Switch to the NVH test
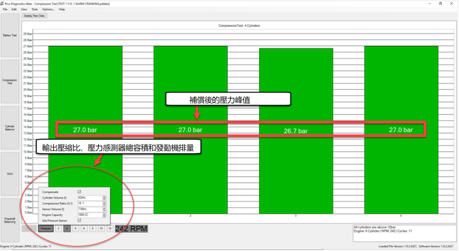459x251 pixels. 10,174
